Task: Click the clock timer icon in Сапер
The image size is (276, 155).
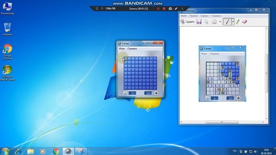Action: [125, 93]
